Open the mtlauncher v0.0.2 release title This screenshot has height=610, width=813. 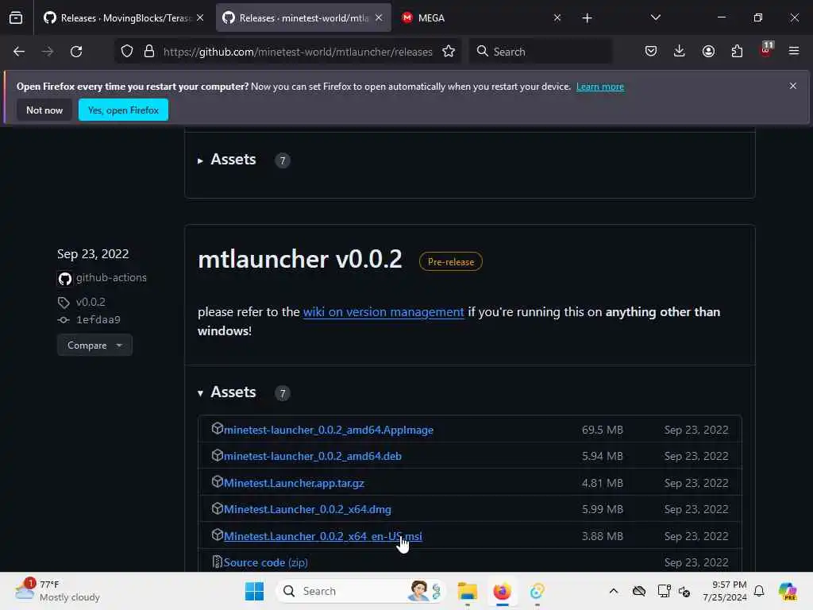[299, 259]
